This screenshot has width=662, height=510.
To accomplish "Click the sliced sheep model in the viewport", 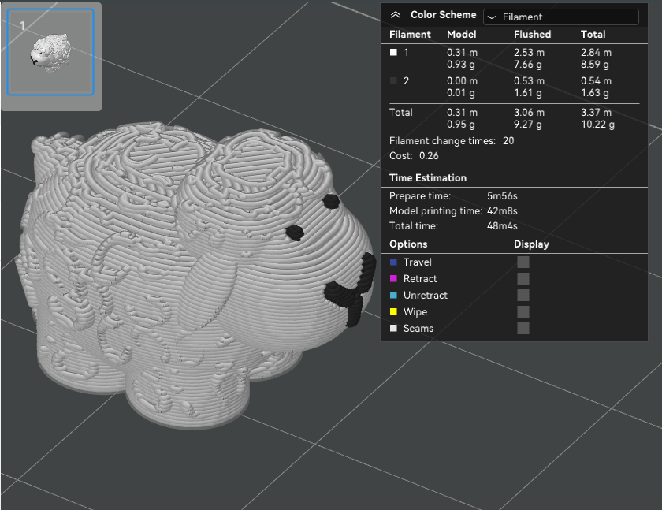I will tap(194, 274).
